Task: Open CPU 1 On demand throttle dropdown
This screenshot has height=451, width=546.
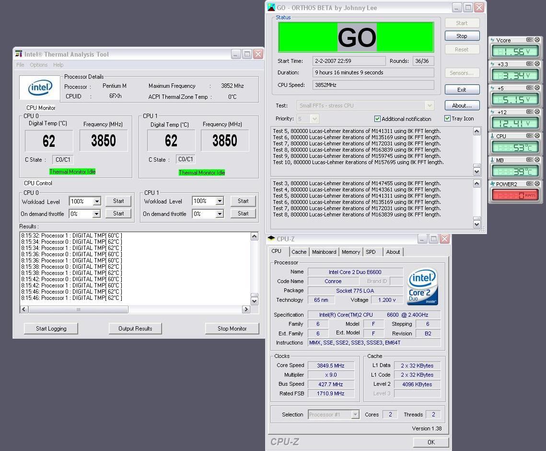Action: tap(220, 214)
